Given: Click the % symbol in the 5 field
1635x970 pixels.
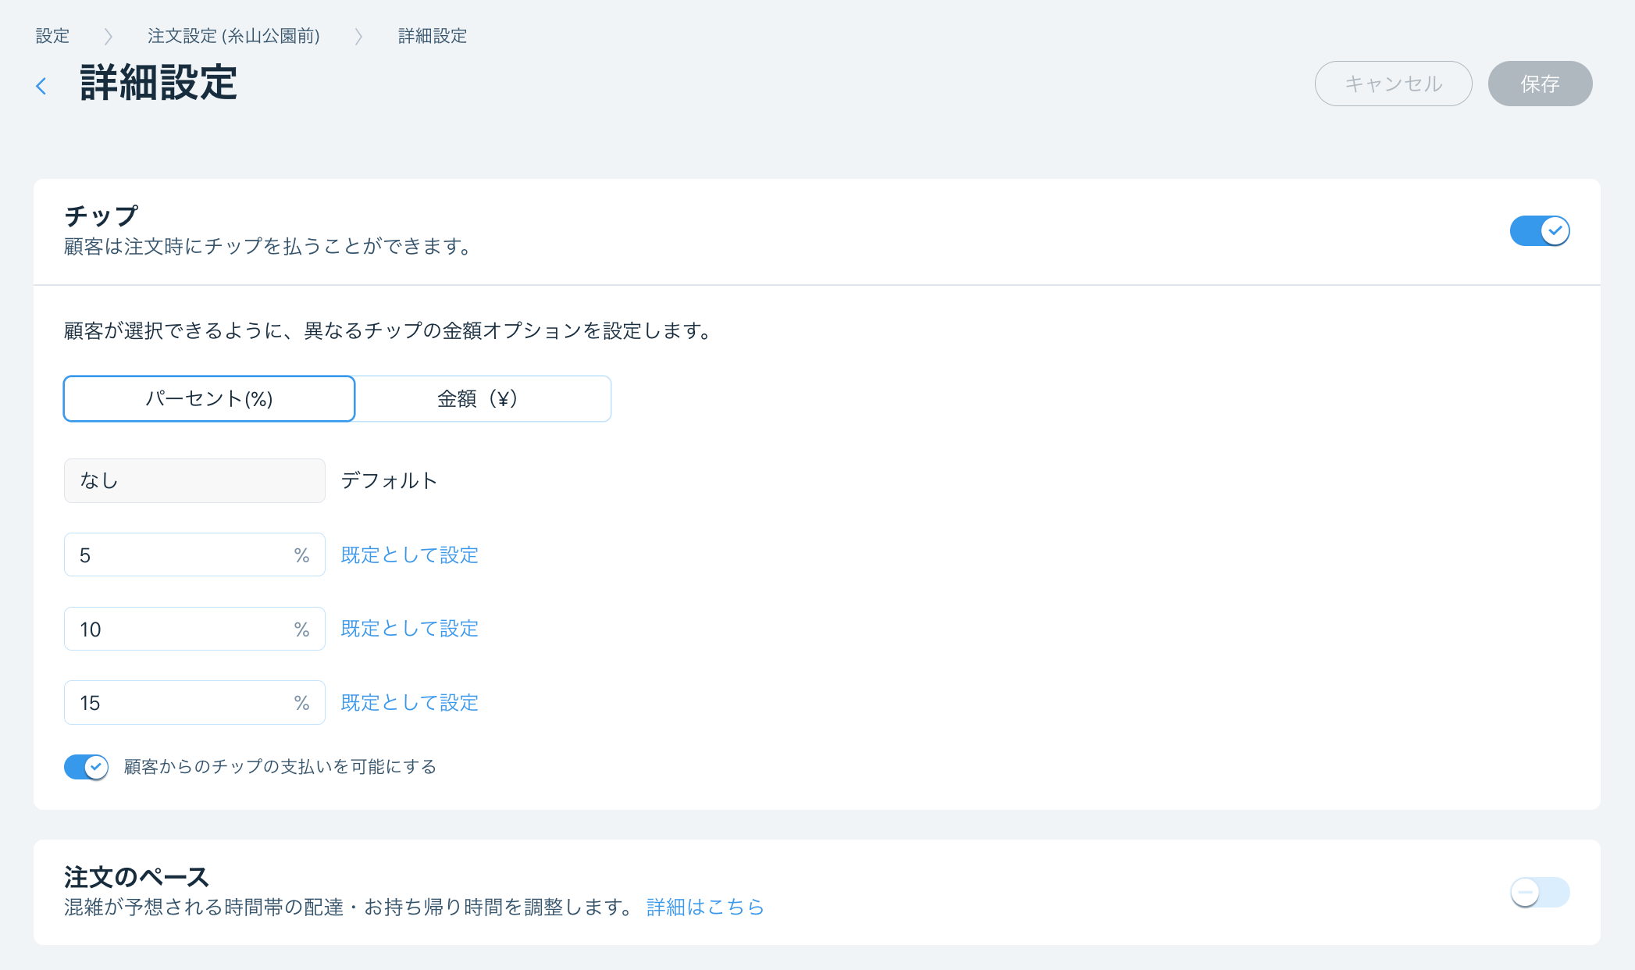Looking at the screenshot, I should (302, 555).
